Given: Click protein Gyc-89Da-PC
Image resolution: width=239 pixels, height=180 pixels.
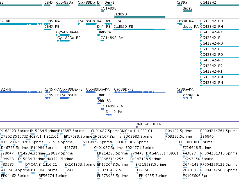Looking at the screenshot, I should tap(71, 95).
